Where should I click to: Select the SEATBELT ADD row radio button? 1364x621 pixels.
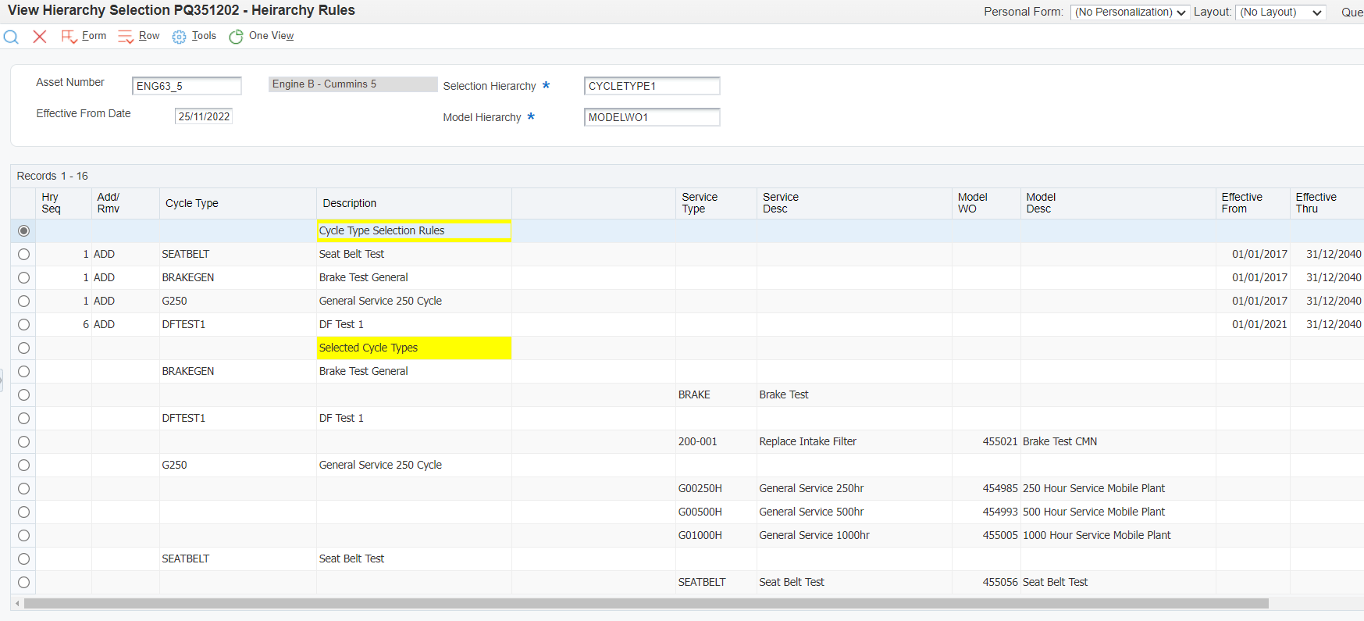coord(24,255)
